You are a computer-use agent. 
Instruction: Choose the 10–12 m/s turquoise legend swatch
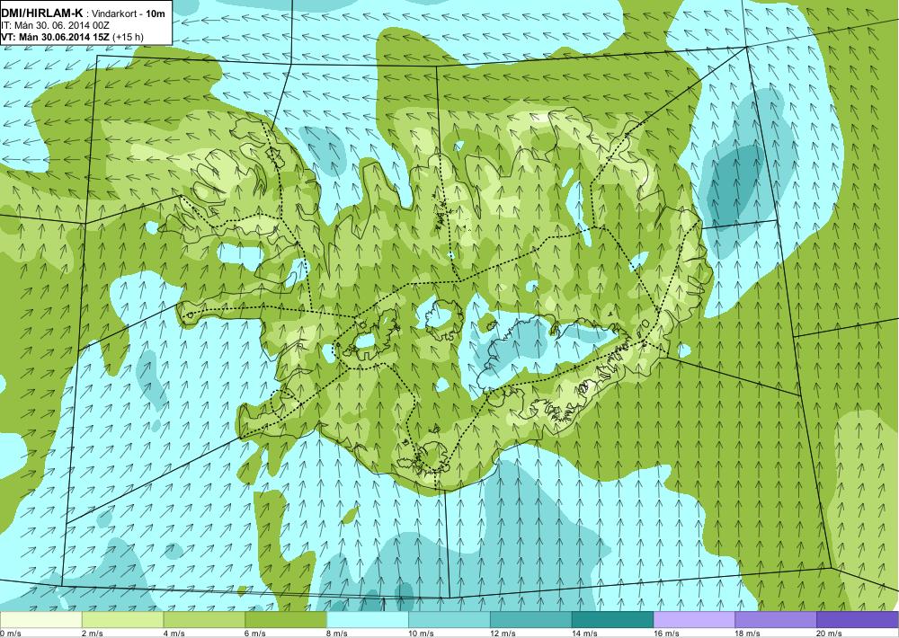449,620
